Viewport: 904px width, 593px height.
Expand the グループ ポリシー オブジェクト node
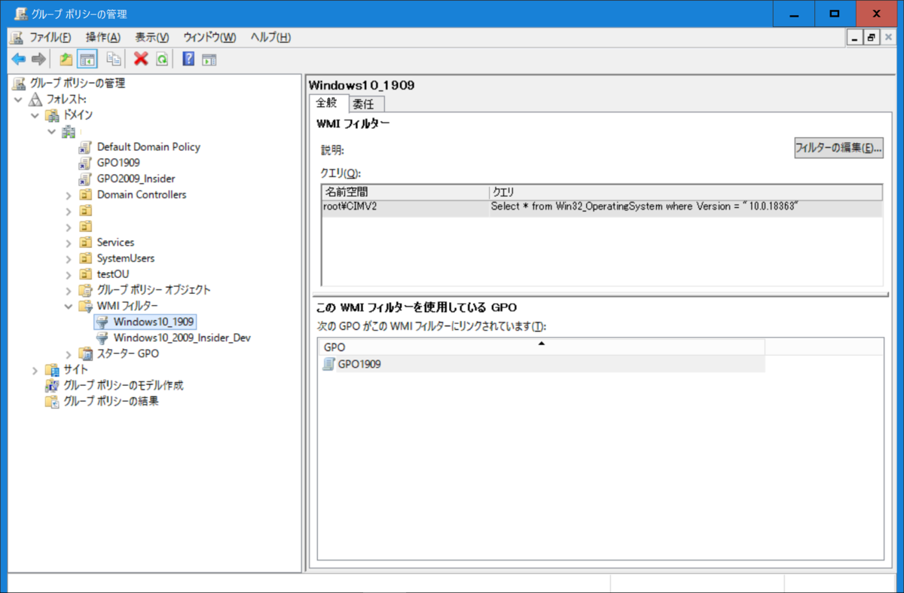(x=69, y=290)
